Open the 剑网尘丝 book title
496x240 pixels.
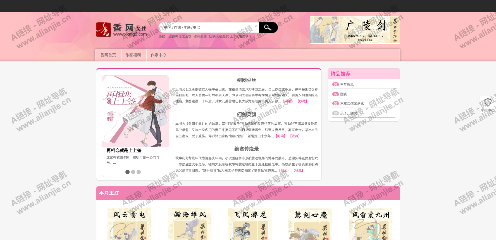247,80
